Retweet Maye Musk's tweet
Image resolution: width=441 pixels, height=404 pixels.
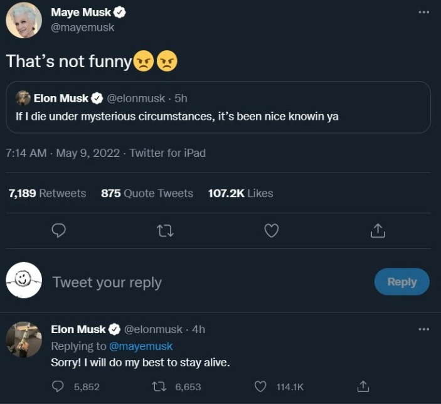164,231
